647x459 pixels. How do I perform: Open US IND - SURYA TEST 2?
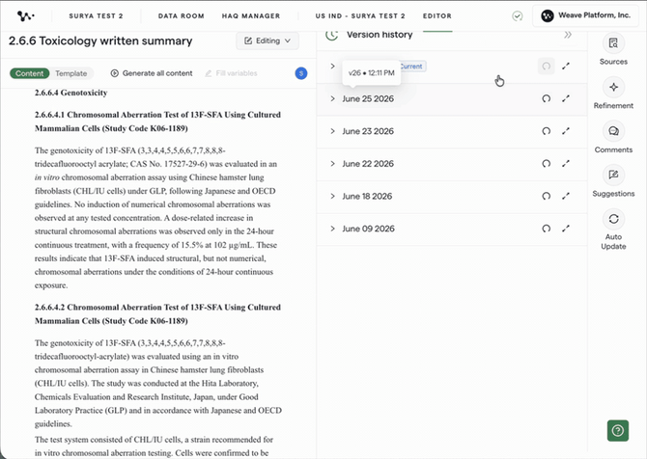(x=360, y=16)
